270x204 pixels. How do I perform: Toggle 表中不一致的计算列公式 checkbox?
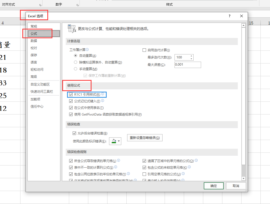pos(71,167)
